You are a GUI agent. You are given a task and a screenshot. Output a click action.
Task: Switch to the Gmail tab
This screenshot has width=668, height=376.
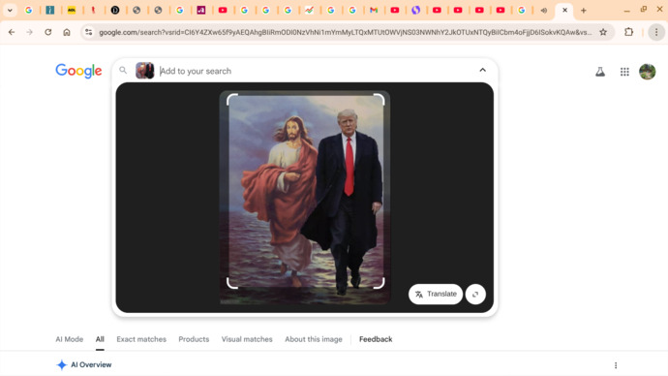pos(374,11)
